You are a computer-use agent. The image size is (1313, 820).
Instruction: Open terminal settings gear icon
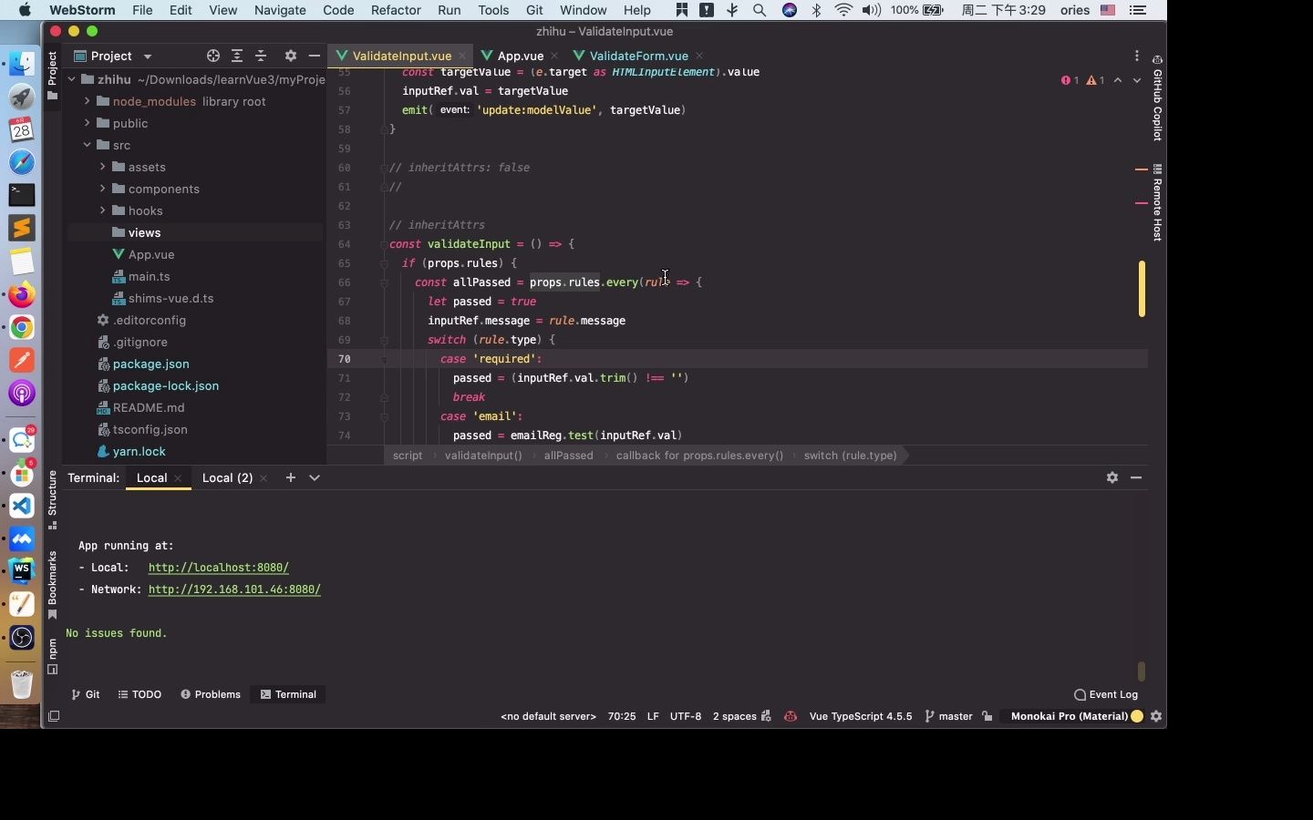pos(1112,477)
